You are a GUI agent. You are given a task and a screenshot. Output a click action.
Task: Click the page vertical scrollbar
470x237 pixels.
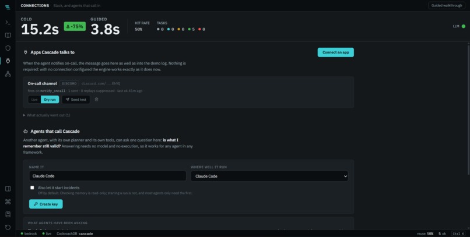468,109
